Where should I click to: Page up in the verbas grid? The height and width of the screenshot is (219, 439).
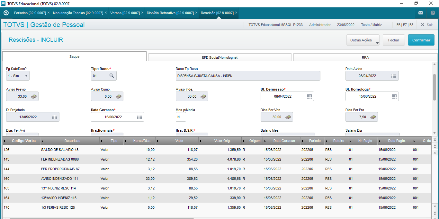435,147
